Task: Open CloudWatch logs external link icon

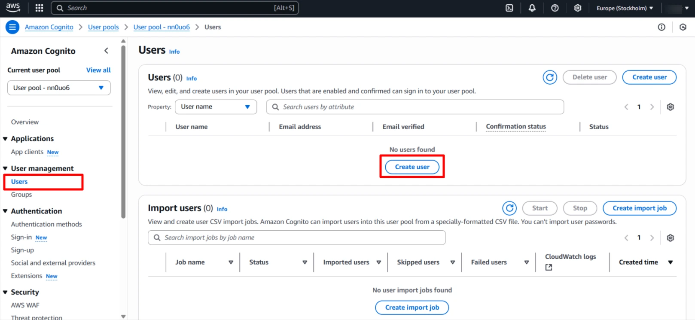Action: [x=549, y=267]
